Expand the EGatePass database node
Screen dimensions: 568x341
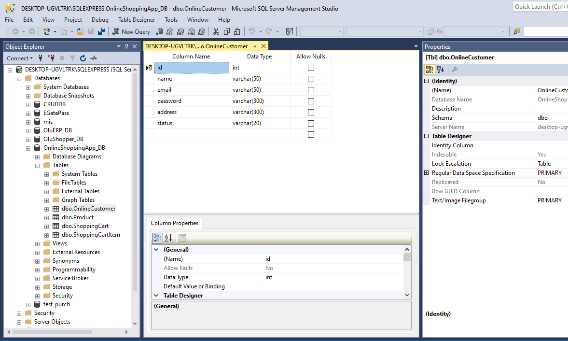coord(28,114)
